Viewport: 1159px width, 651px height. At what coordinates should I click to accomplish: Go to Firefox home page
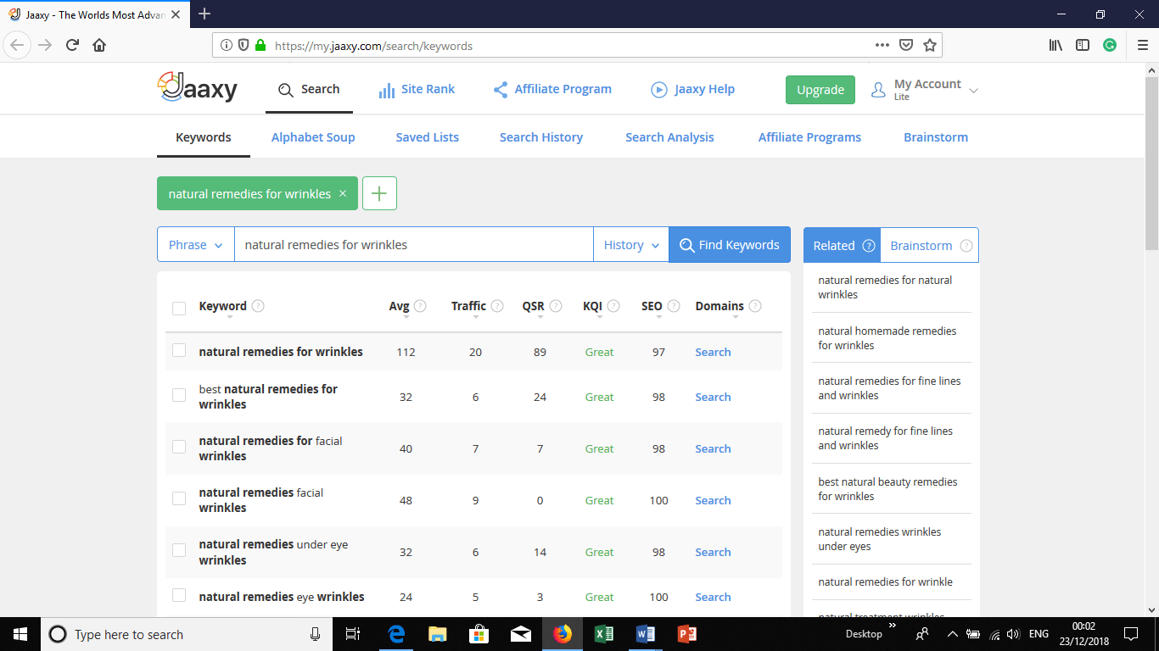click(99, 45)
